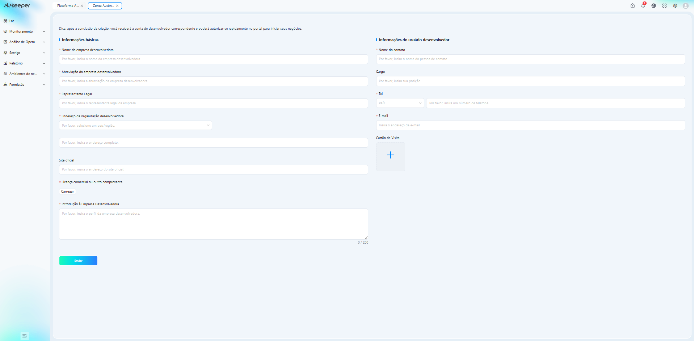Click the Relatório chart icon

point(5,63)
